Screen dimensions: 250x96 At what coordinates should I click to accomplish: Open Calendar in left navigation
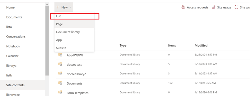12,56
